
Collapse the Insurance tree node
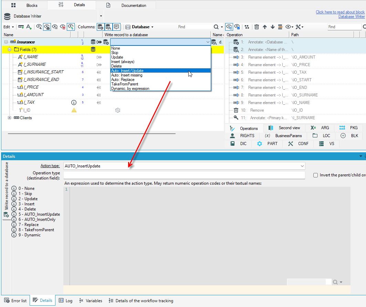point(6,42)
